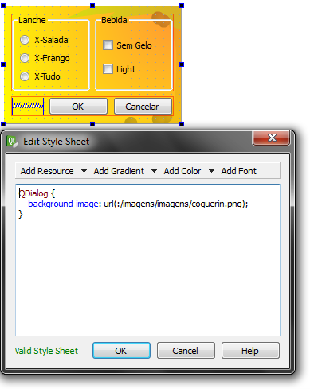Click the Add Resource toolbar button
Screen dimensions: 310x389
click(x=47, y=171)
